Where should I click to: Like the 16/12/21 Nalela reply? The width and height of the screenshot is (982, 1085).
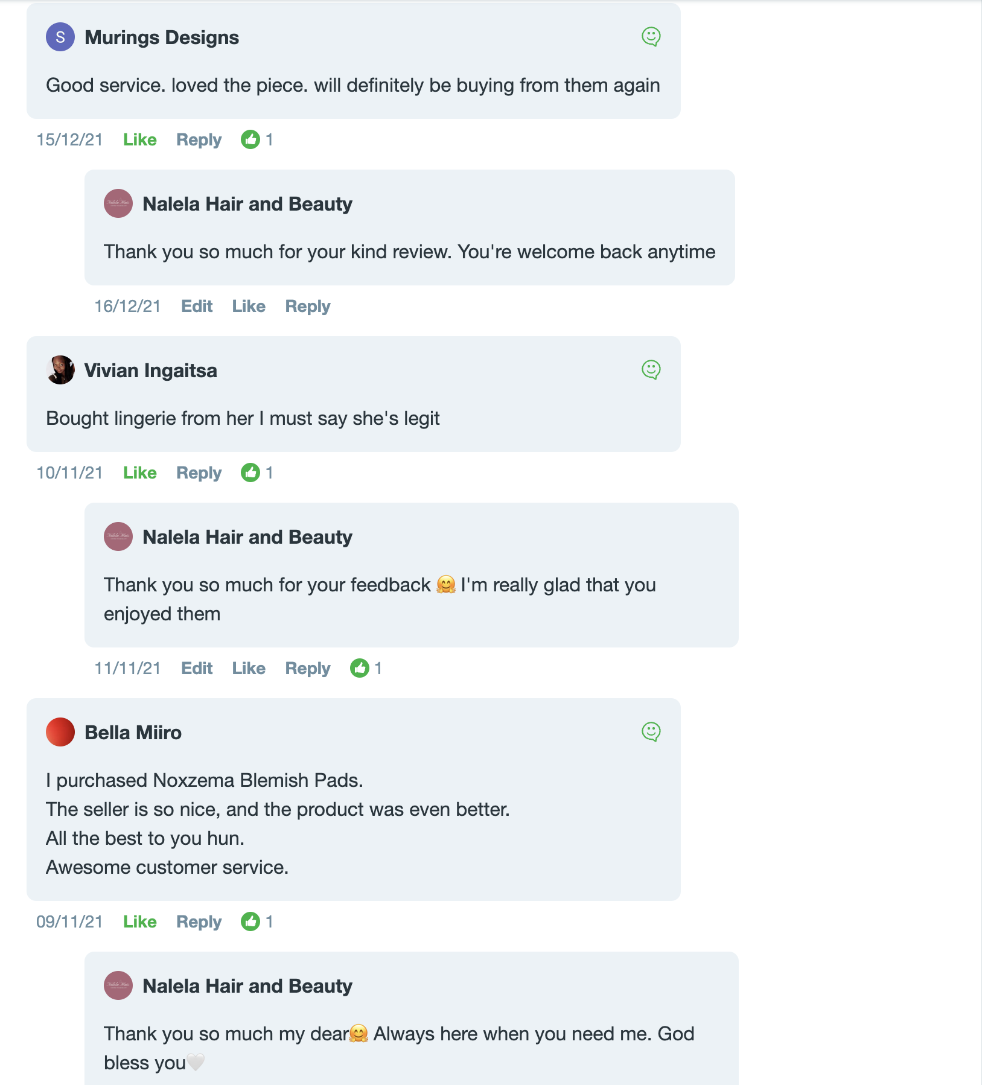coord(249,306)
